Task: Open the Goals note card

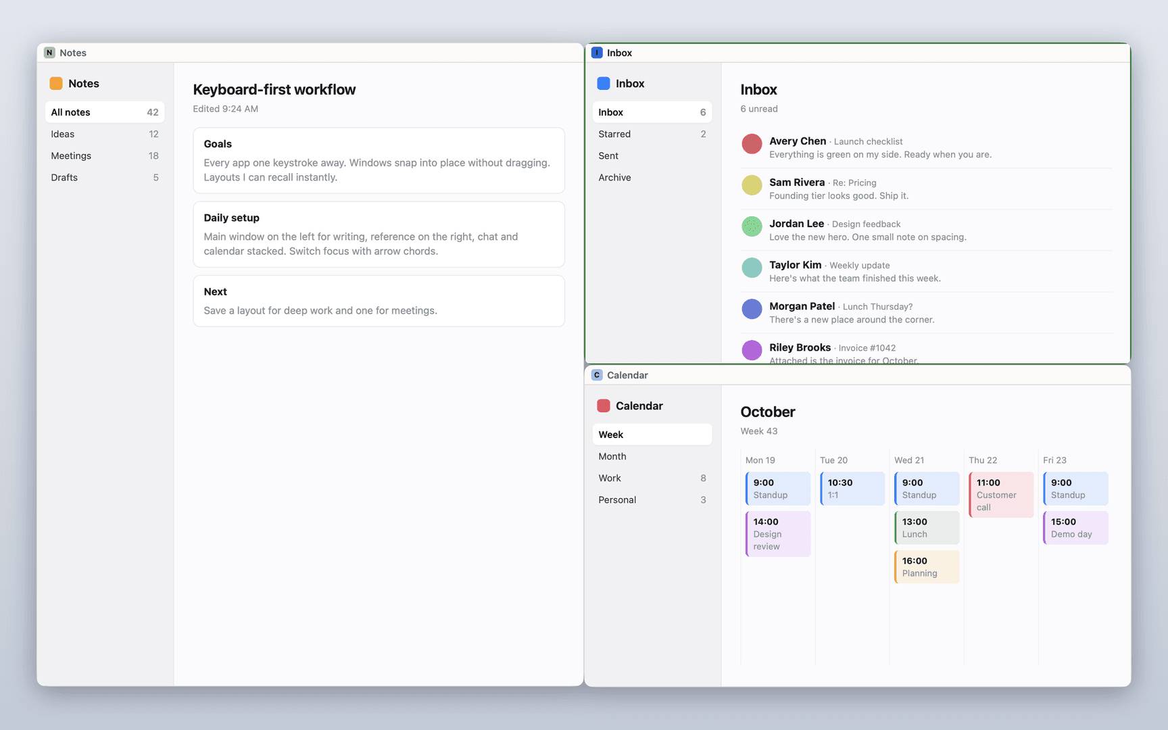Action: [x=379, y=160]
